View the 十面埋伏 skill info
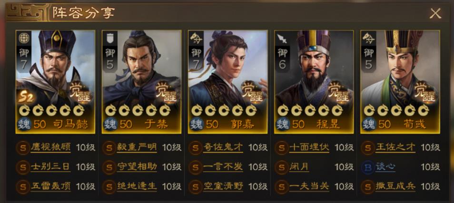 point(309,147)
